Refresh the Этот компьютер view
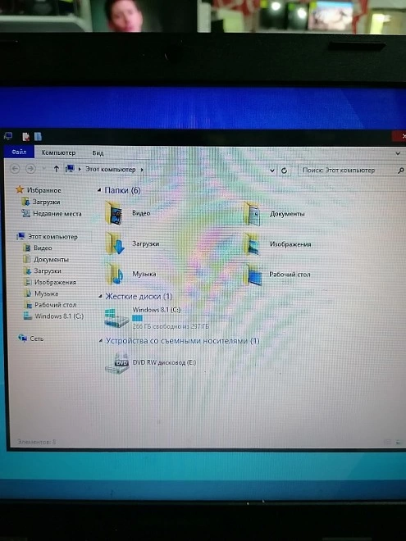The width and height of the screenshot is (406, 541). click(284, 170)
